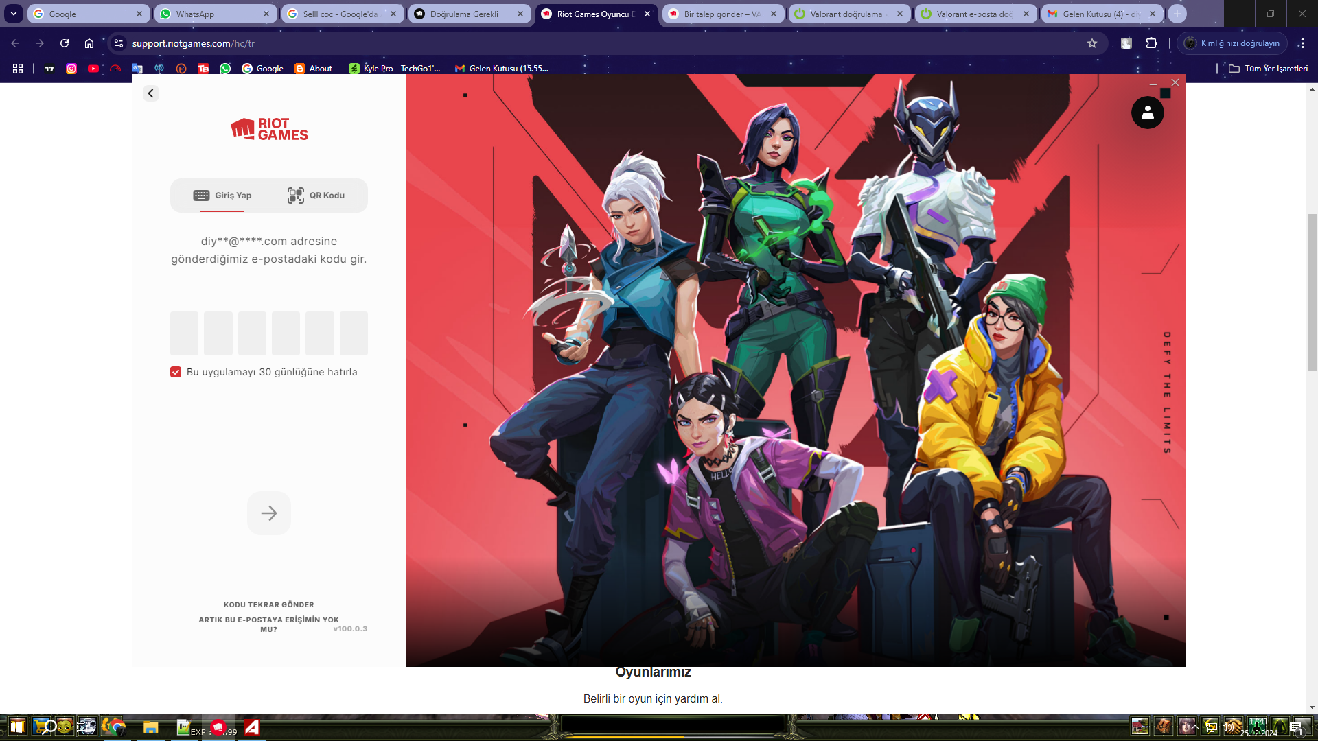Click 'ARTIK BU E-POSTAYA ERİŞİMİN YOK MU?' link
This screenshot has width=1318, height=741.
click(x=269, y=624)
